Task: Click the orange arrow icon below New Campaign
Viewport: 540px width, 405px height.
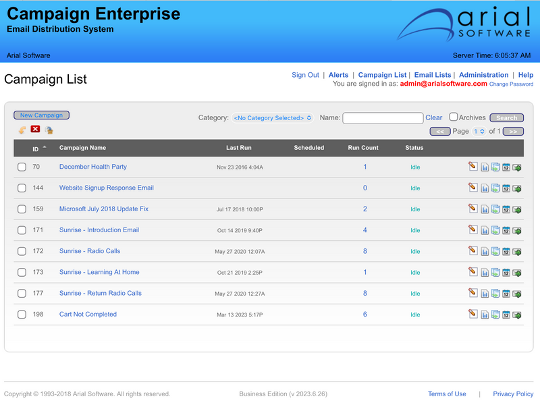Action: 22,130
